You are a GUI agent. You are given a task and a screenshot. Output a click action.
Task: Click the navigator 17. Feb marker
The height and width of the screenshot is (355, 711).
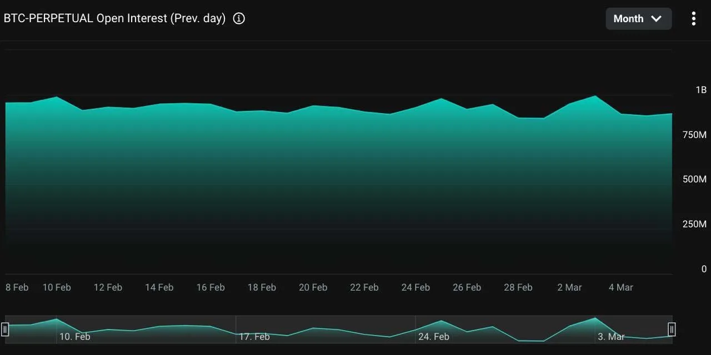coord(254,337)
